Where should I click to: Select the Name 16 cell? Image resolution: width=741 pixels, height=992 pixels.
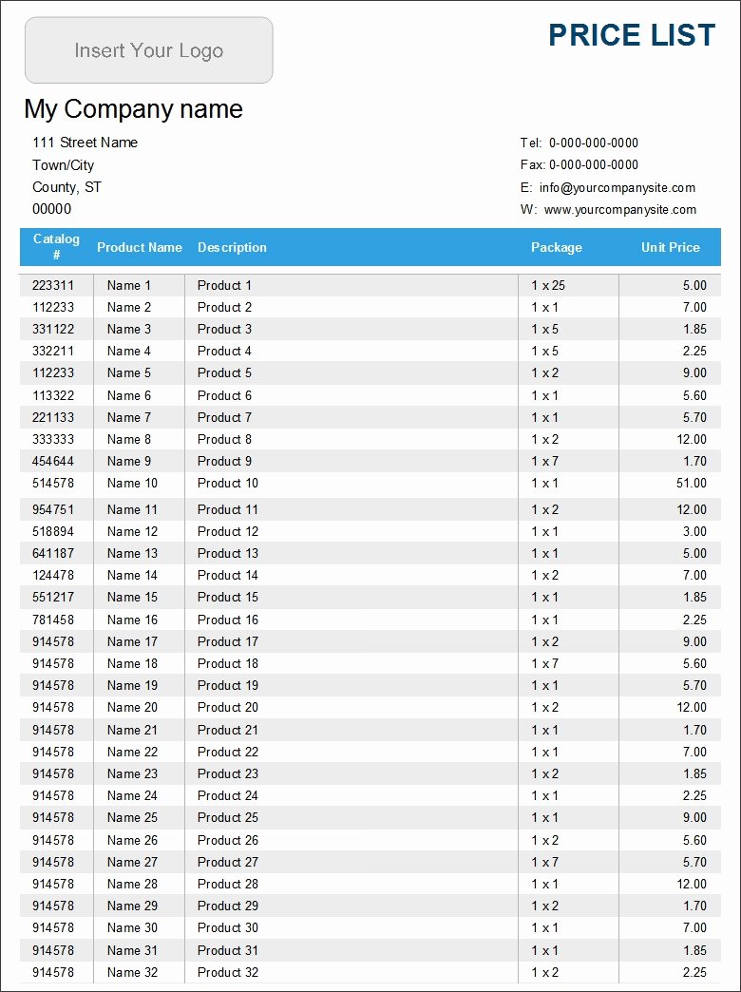pos(132,620)
